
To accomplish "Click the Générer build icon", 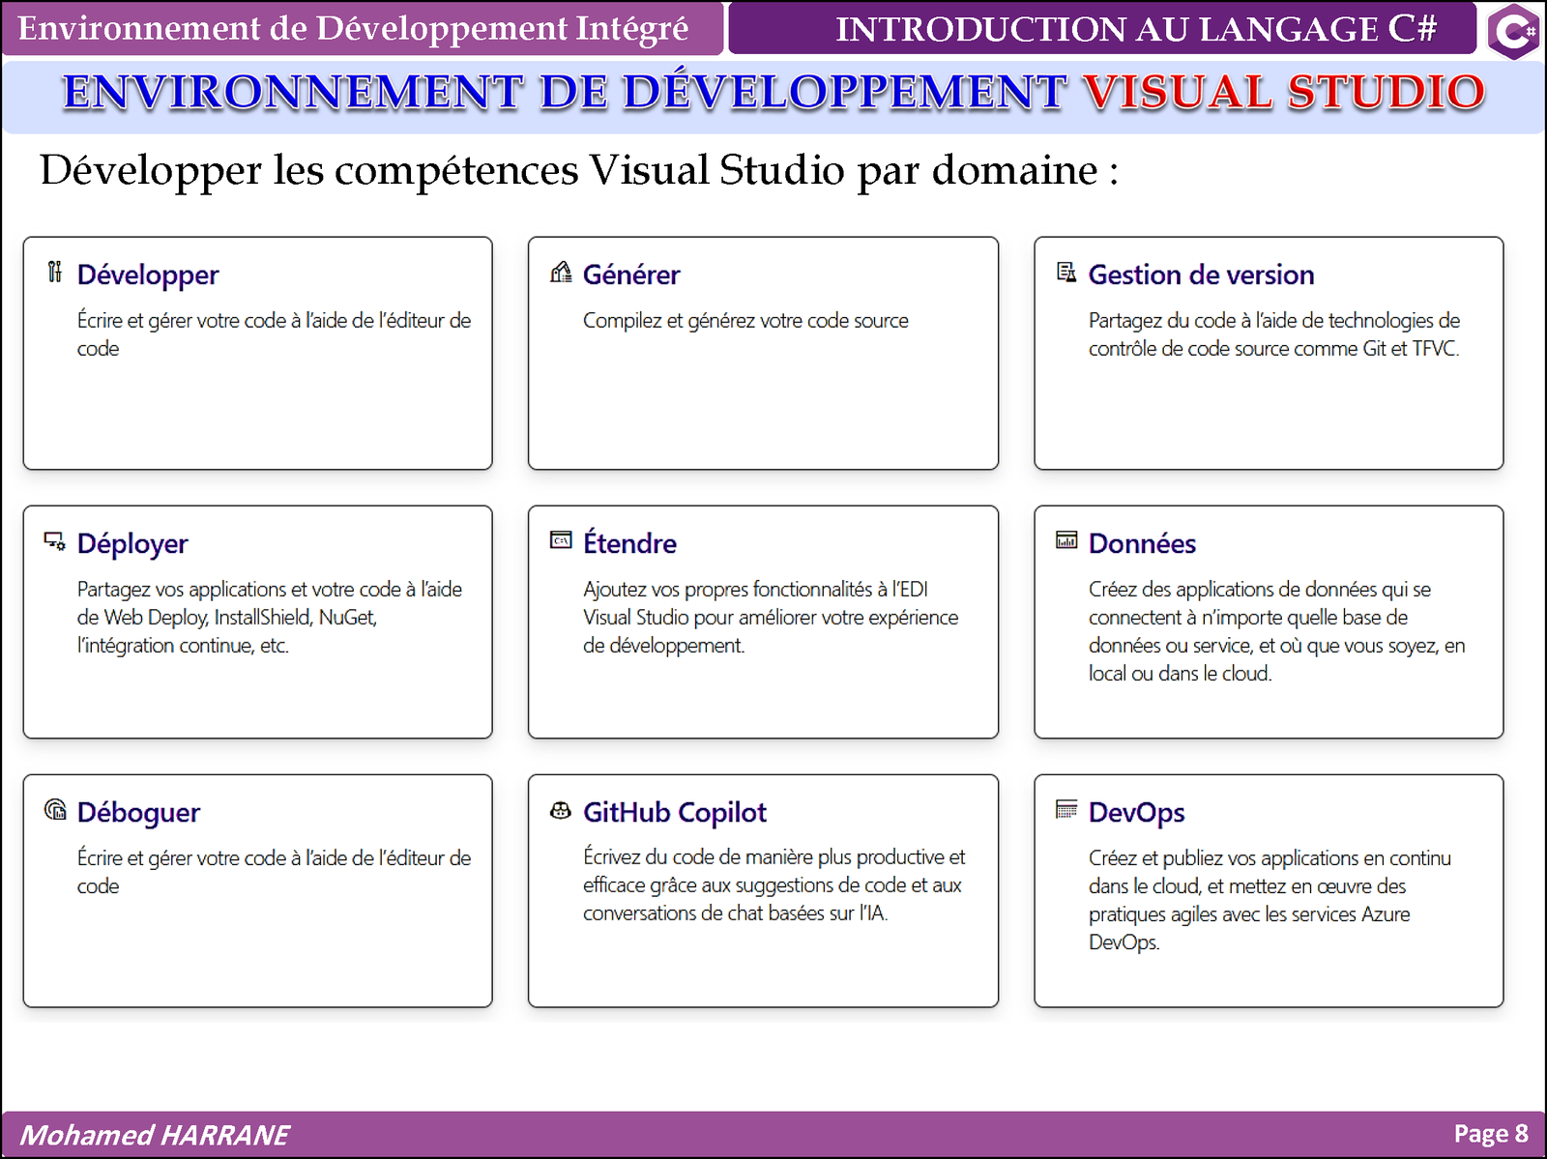I will pos(561,273).
